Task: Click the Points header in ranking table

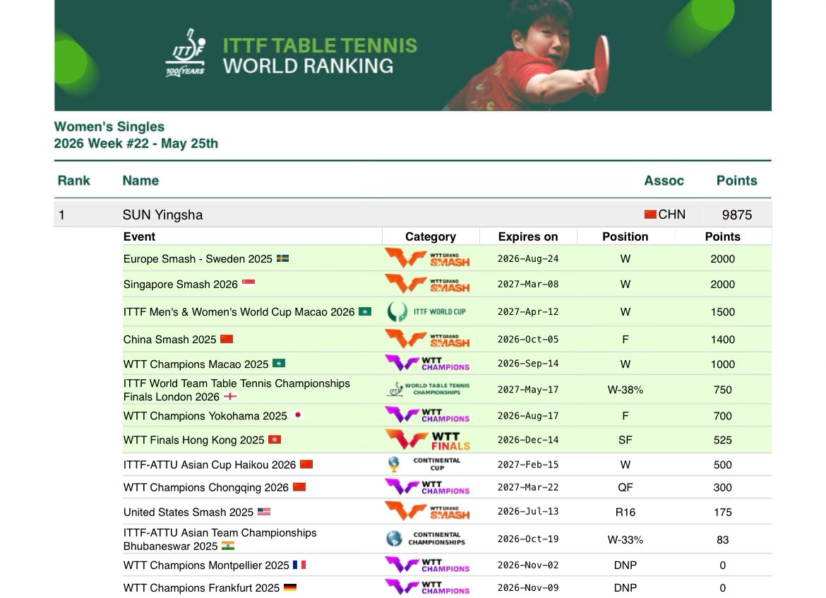Action: click(x=736, y=181)
